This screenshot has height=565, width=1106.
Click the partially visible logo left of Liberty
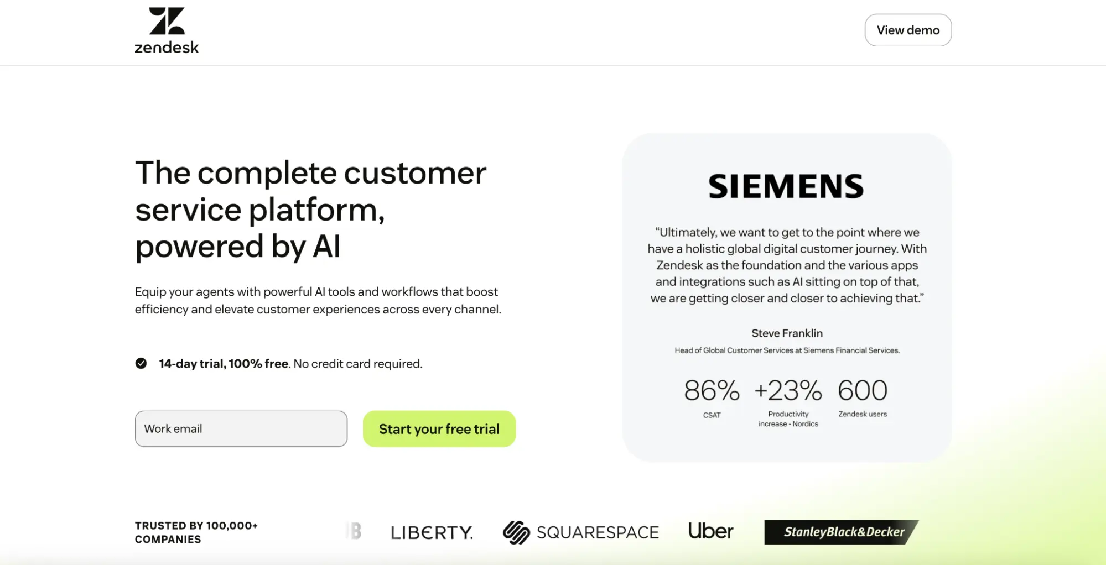coord(352,530)
